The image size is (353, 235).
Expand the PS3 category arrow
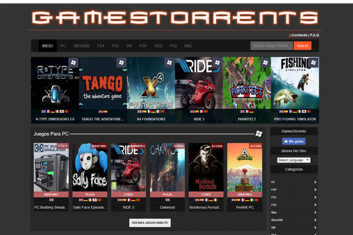315,197
